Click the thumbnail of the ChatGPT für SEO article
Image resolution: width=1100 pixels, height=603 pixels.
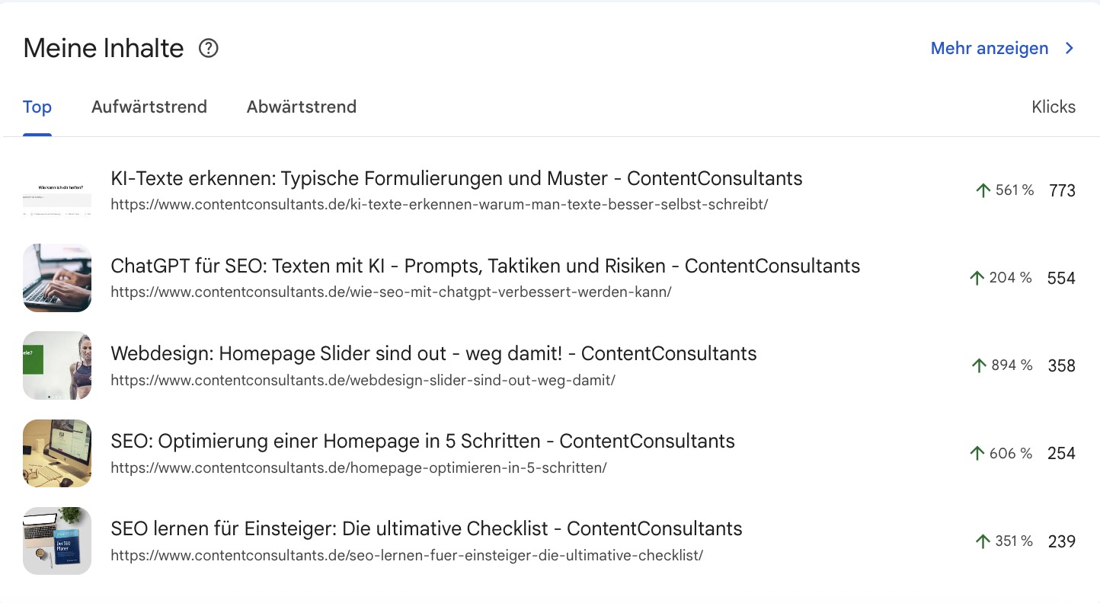coord(56,278)
